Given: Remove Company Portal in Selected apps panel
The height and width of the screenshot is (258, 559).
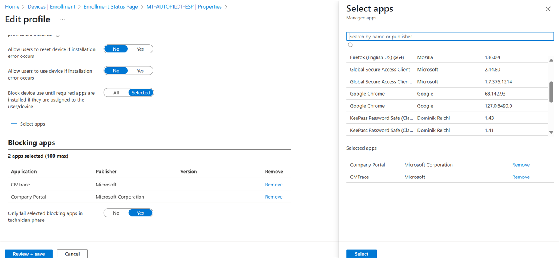Looking at the screenshot, I should click(521, 165).
